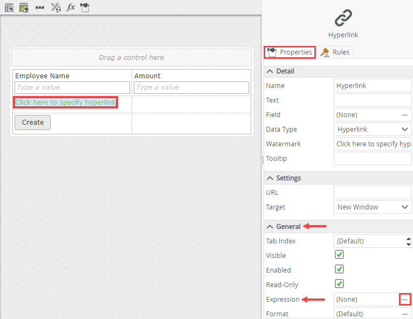Open the Format ellipsis button
This screenshot has height=319, width=413.
405,314
